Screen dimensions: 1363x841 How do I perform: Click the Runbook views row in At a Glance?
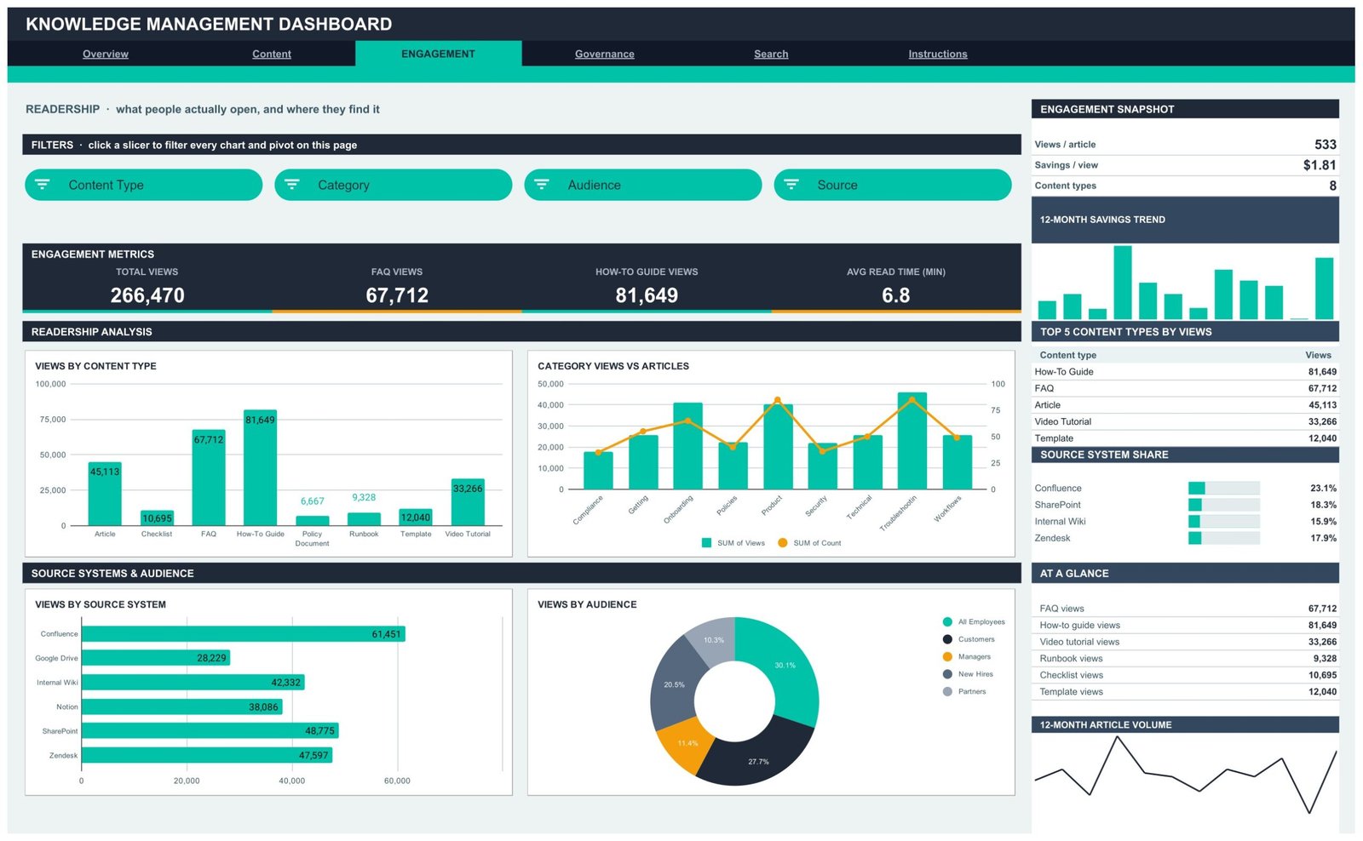1185,659
